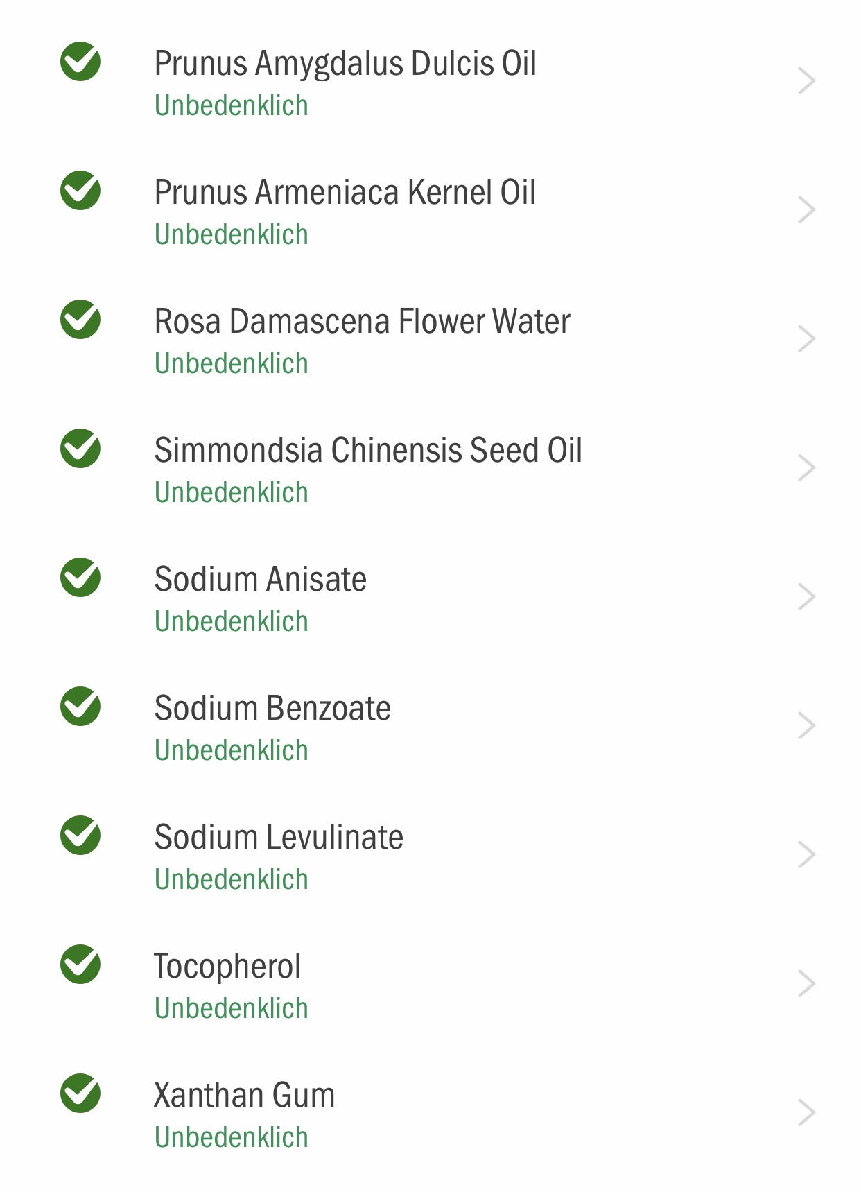The width and height of the screenshot is (861, 1192).
Task: Tap the green checkmark beside Prunus Armeniaca Kernel Oil
Action: coord(80,191)
